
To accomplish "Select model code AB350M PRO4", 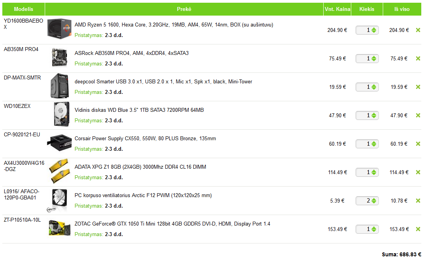I will pyautogui.click(x=21, y=49).
